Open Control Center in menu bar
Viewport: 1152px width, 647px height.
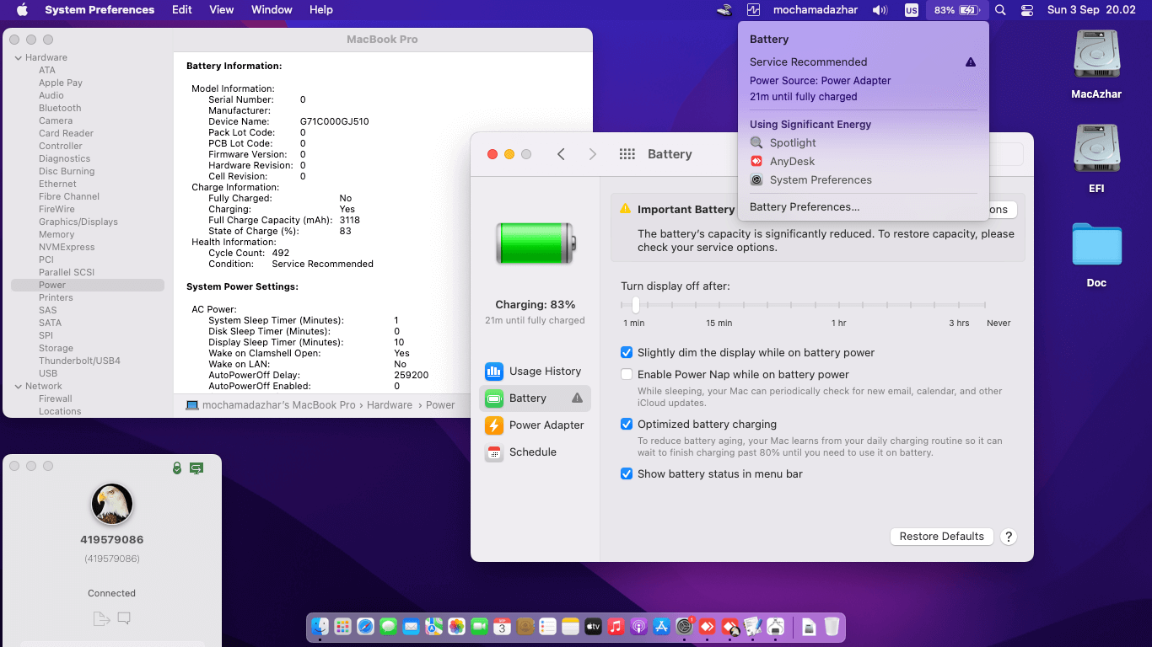click(1027, 10)
